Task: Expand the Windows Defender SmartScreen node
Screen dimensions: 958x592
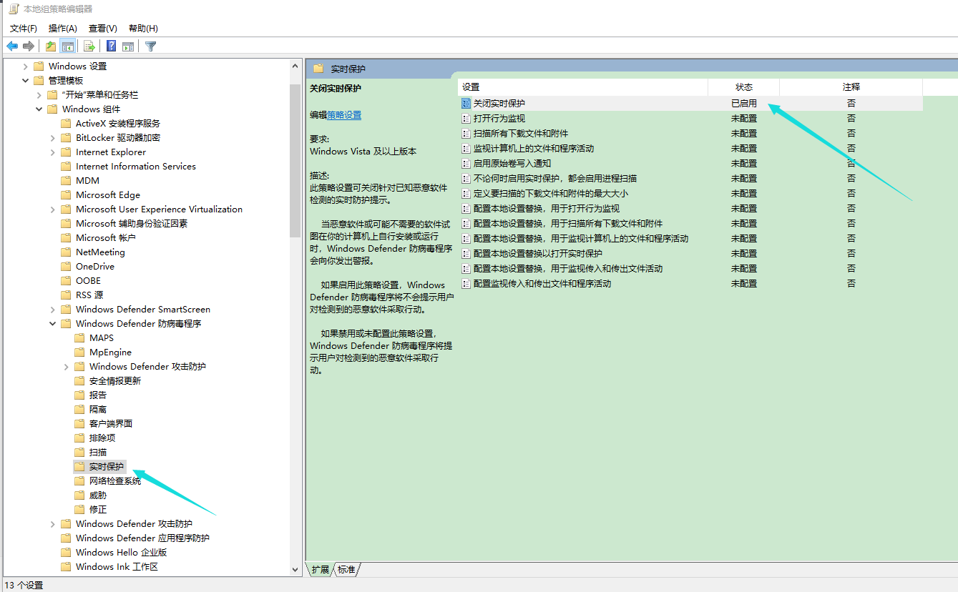Action: pyautogui.click(x=52, y=310)
